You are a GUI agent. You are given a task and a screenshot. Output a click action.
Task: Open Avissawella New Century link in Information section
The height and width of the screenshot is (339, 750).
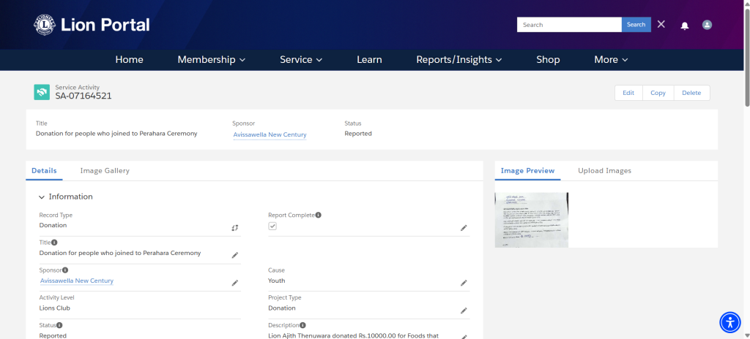76,281
